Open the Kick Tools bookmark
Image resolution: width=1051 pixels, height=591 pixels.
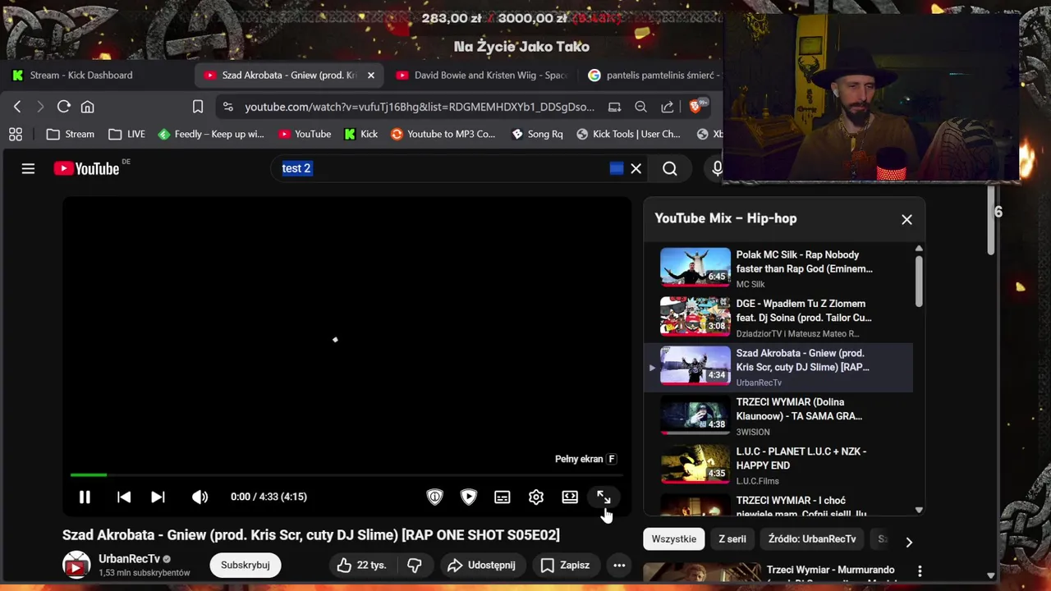628,134
